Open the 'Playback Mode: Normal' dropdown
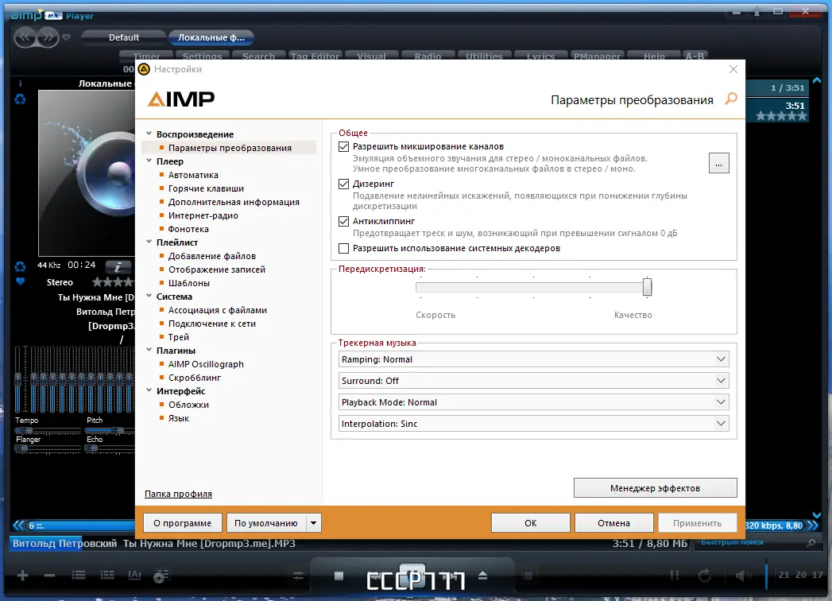 tap(533, 402)
